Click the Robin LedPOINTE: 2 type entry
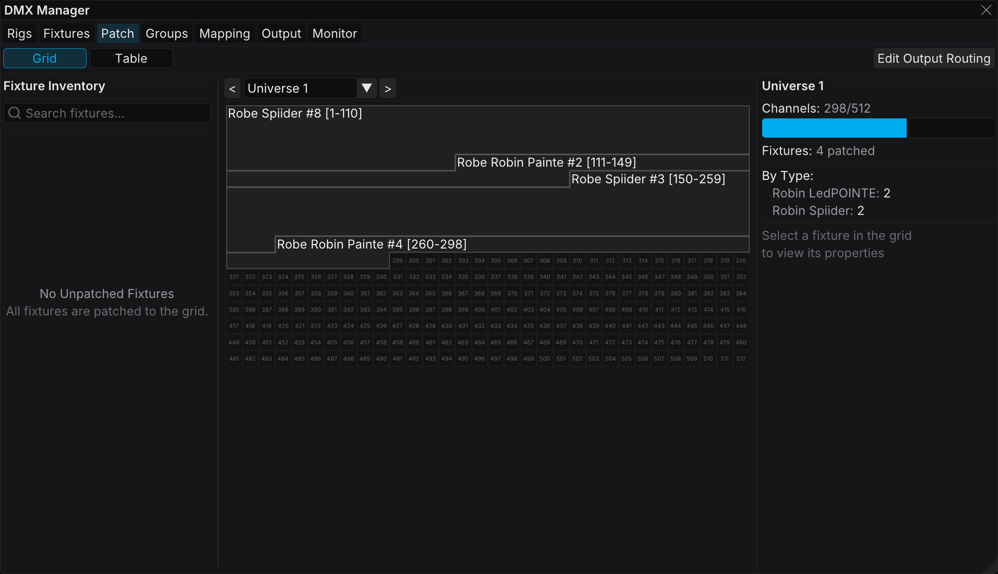The height and width of the screenshot is (574, 998). tap(831, 193)
